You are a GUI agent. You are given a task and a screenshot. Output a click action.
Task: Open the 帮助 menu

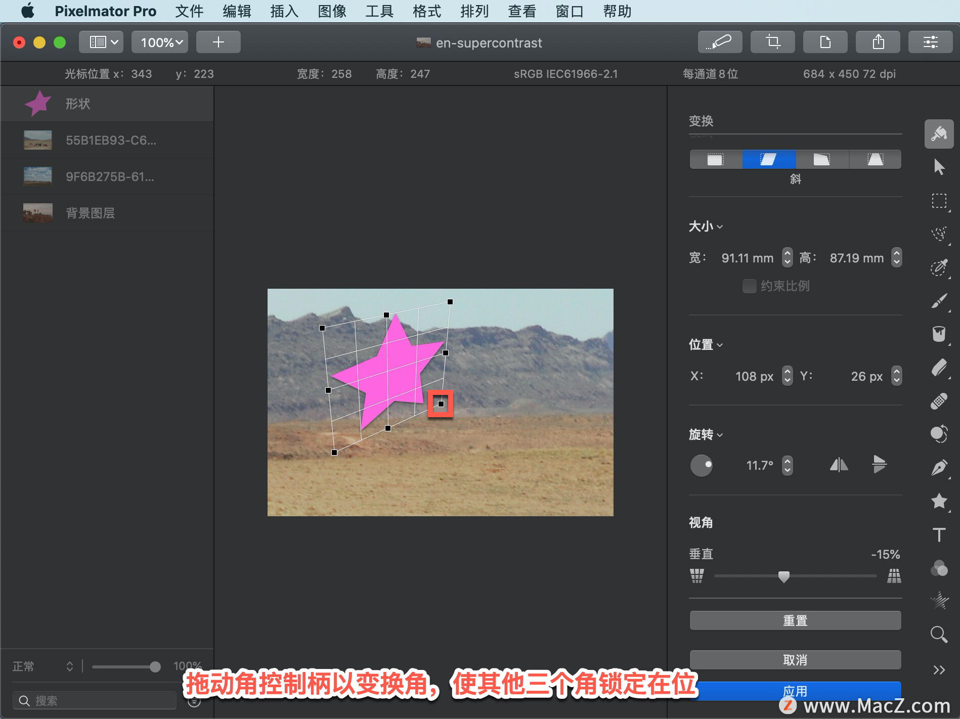(617, 11)
